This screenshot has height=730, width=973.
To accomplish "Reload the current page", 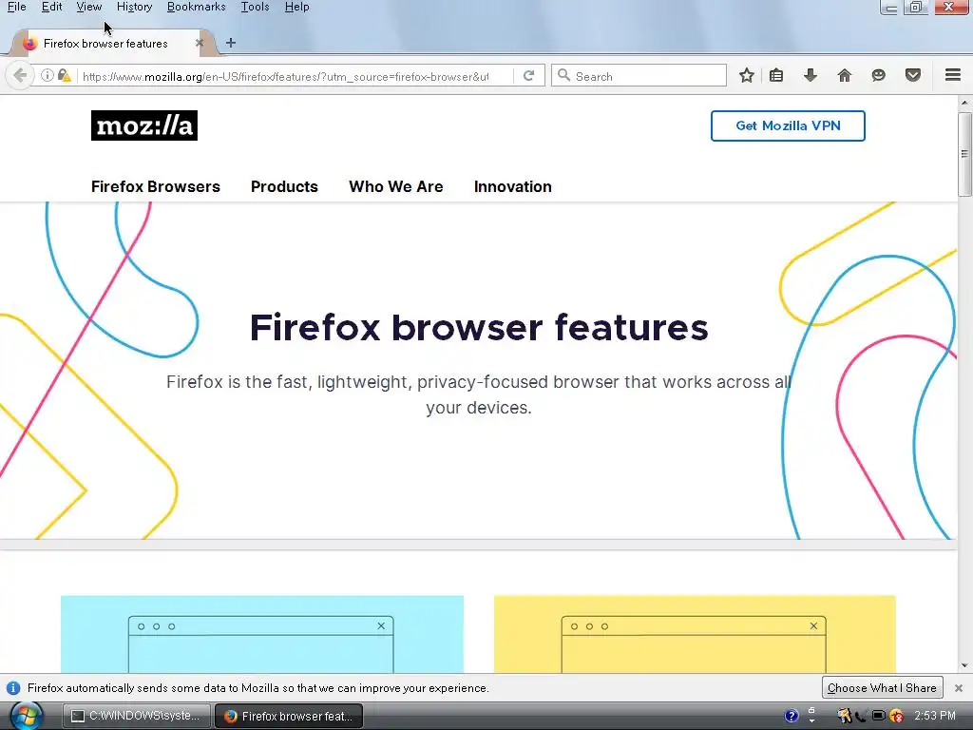I will pyautogui.click(x=528, y=76).
